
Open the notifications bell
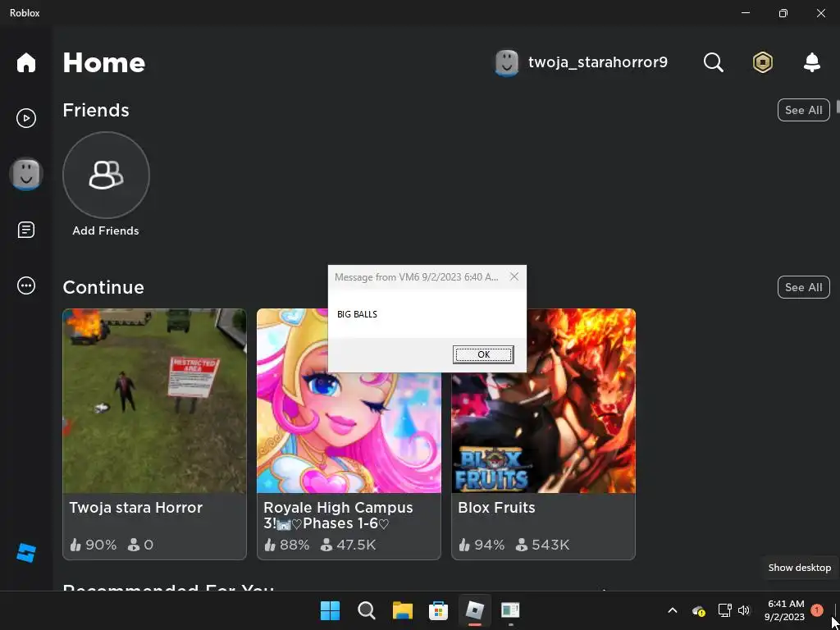812,62
